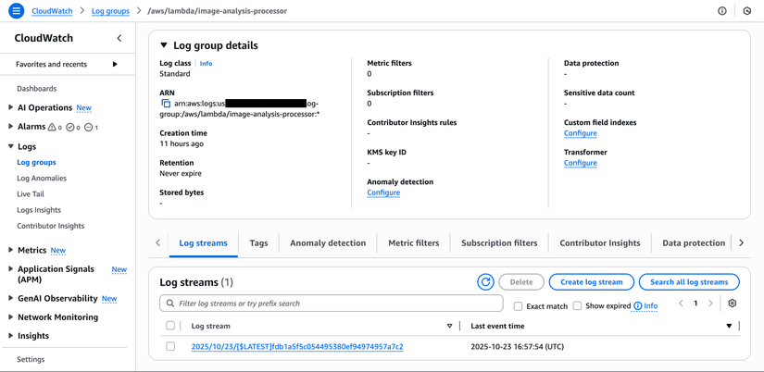Configure Transformer link
This screenshot has width=764, height=372.
pos(581,163)
